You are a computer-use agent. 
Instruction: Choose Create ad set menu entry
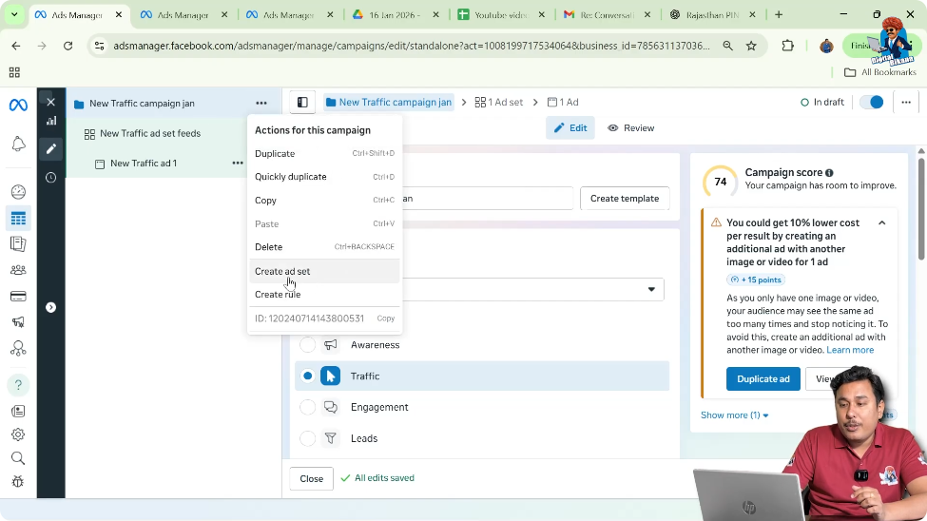click(x=324, y=271)
